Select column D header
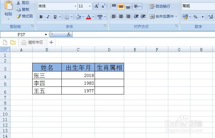This screenshot has height=138, width=215. pyautogui.click(x=109, y=50)
